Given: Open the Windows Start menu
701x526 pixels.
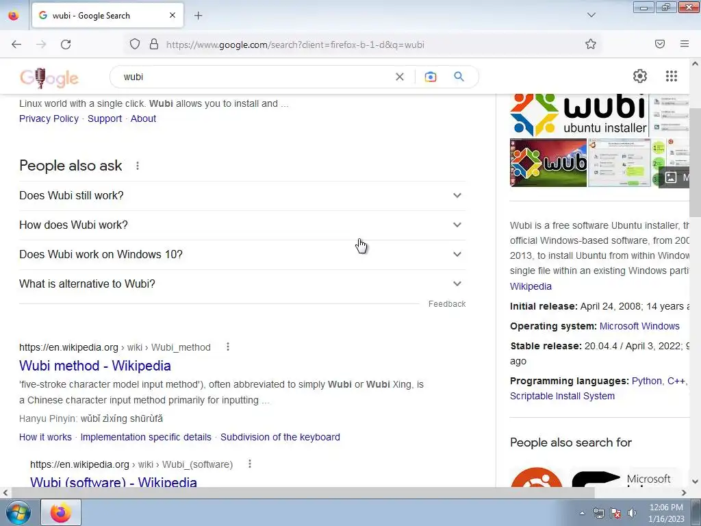Looking at the screenshot, I should click(18, 512).
